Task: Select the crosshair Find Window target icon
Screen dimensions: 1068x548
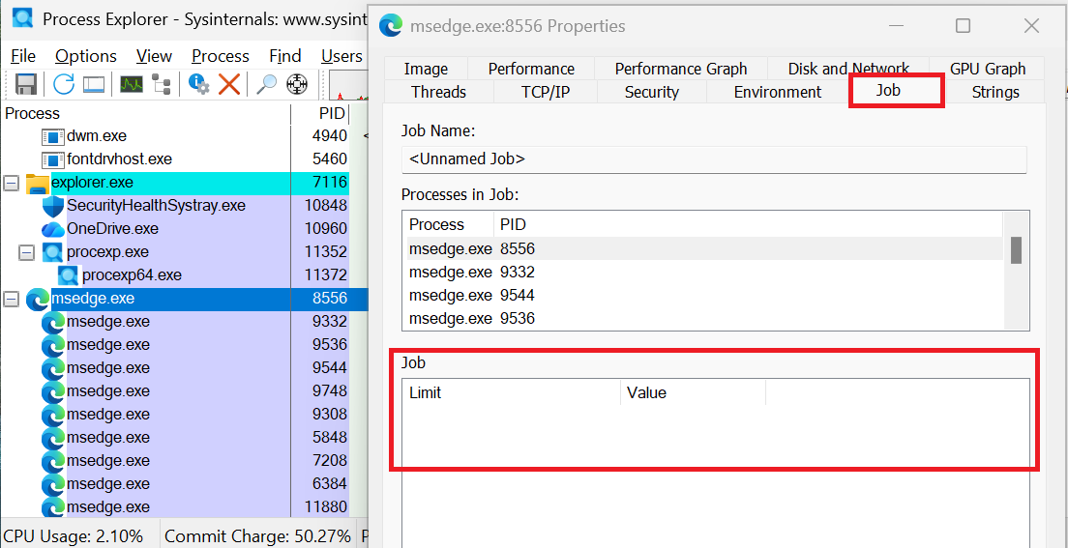Action: [297, 84]
